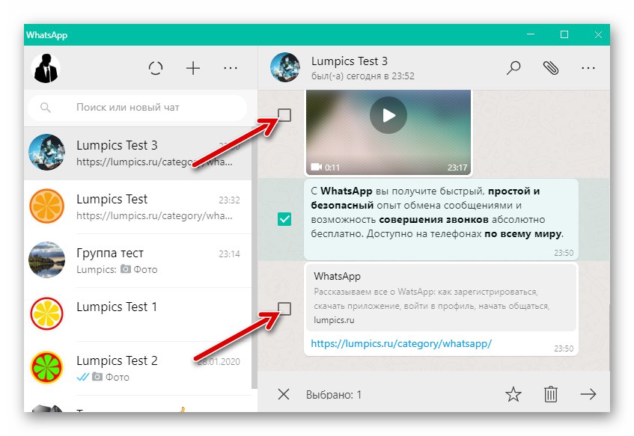
Task: Click the 'был(-а) сегодня в 23:52' status
Action: (x=363, y=76)
